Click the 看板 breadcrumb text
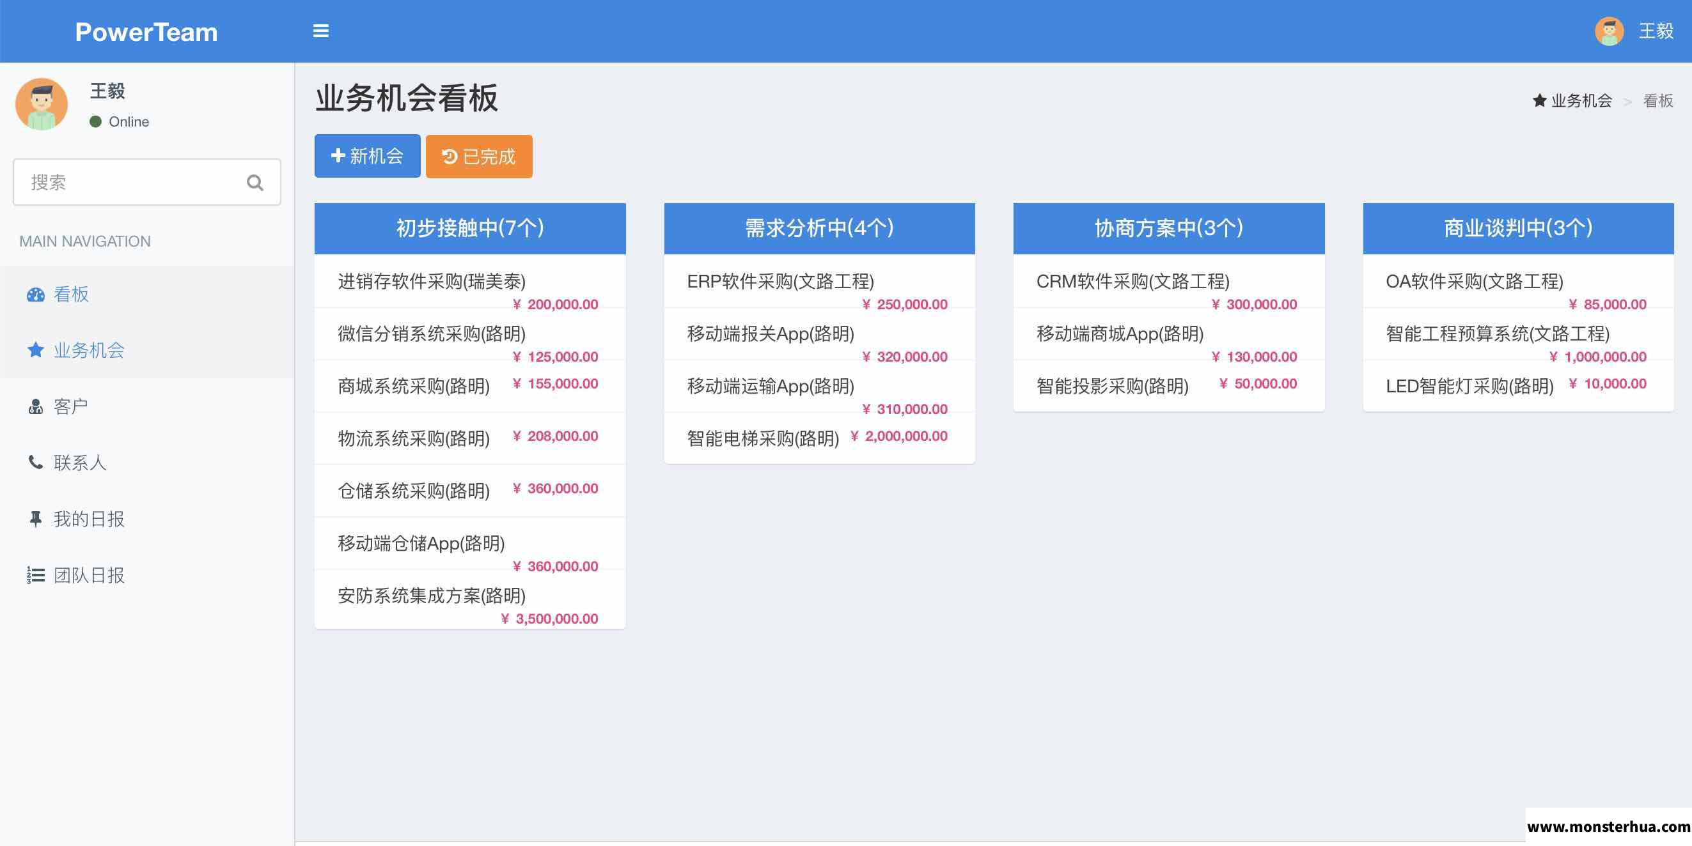This screenshot has height=846, width=1692. tap(1657, 100)
